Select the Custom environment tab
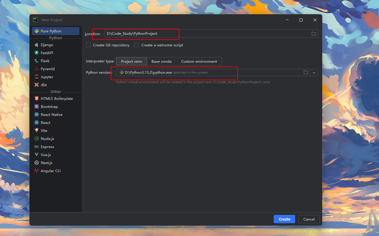The image size is (379, 236). [x=199, y=62]
